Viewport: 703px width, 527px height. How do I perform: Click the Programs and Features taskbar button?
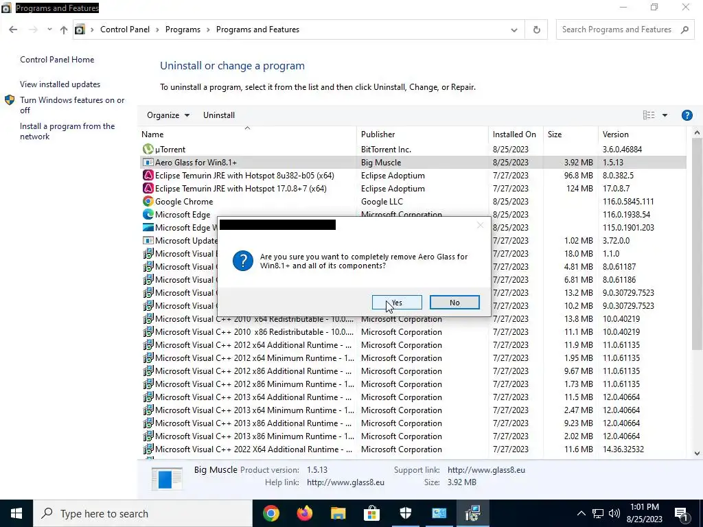coord(472,513)
